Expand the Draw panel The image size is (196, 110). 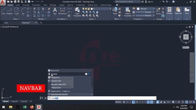(16, 19)
